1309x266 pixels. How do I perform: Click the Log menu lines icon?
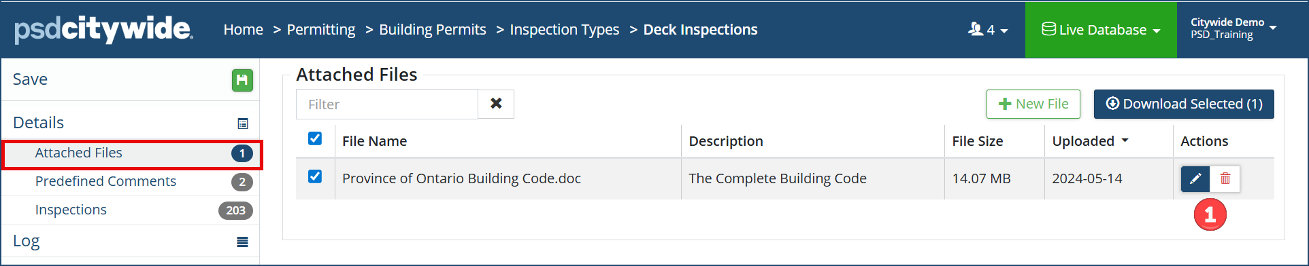242,242
